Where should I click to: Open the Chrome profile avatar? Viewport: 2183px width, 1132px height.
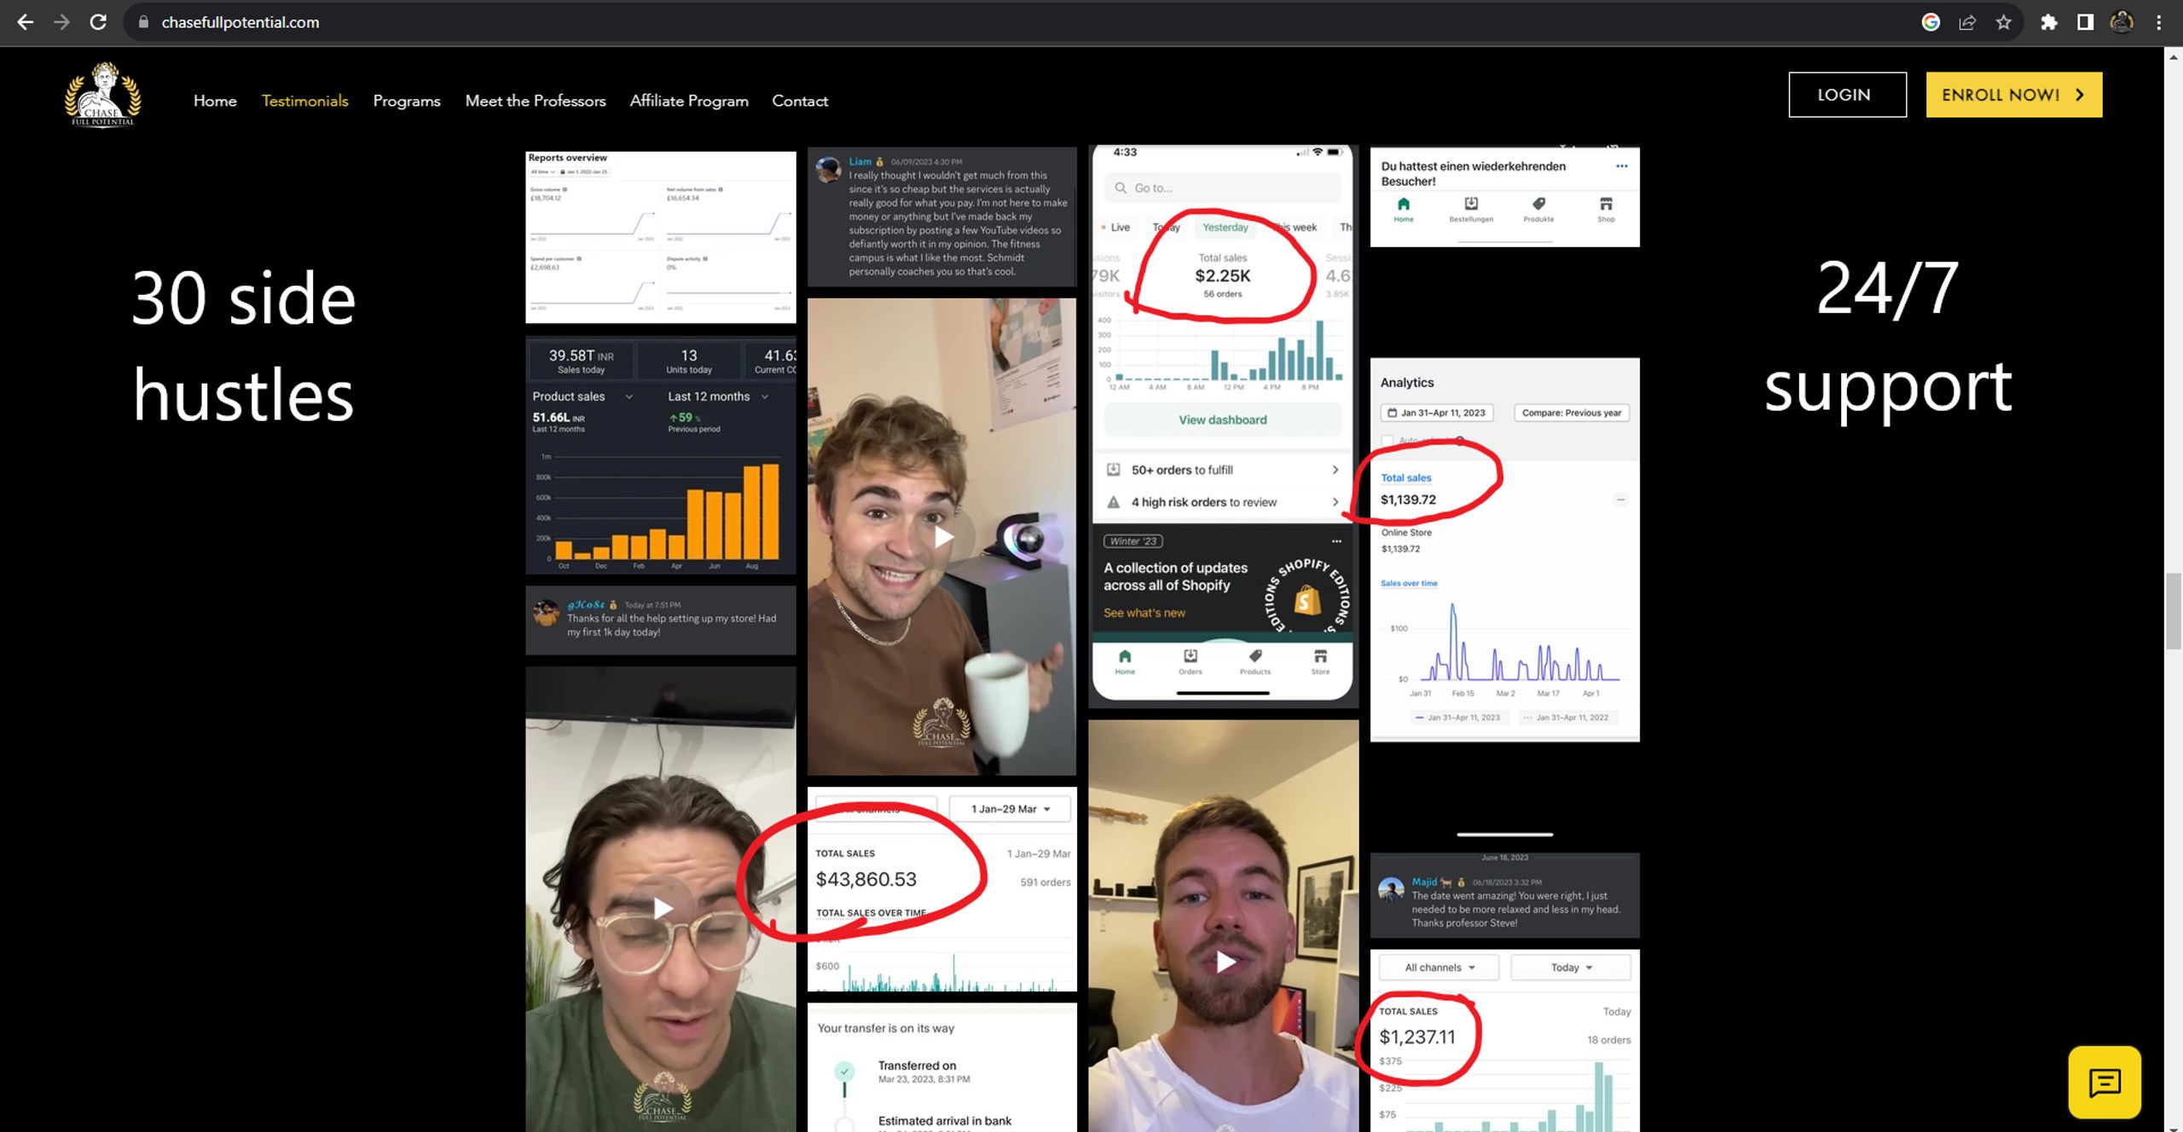coord(2122,22)
